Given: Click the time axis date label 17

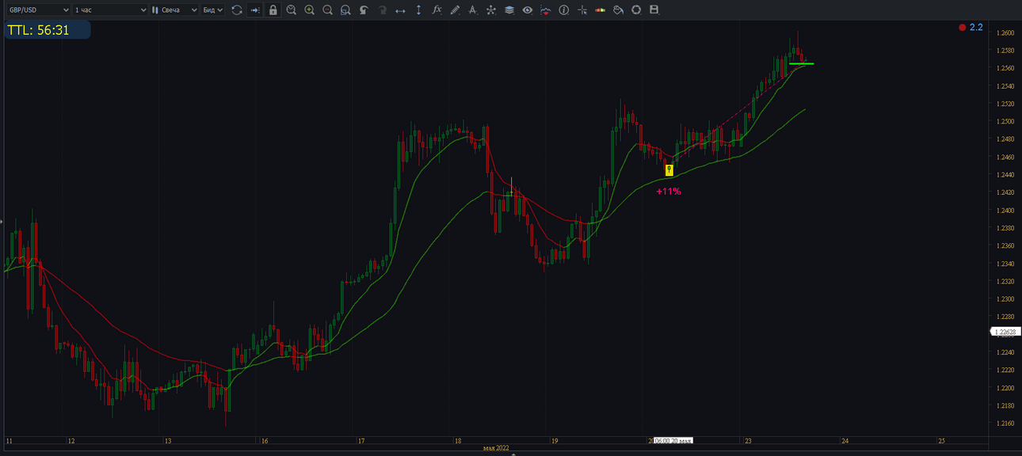Looking at the screenshot, I should coord(360,441).
